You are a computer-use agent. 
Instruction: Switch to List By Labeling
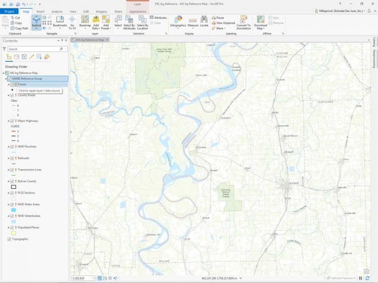click(47, 57)
